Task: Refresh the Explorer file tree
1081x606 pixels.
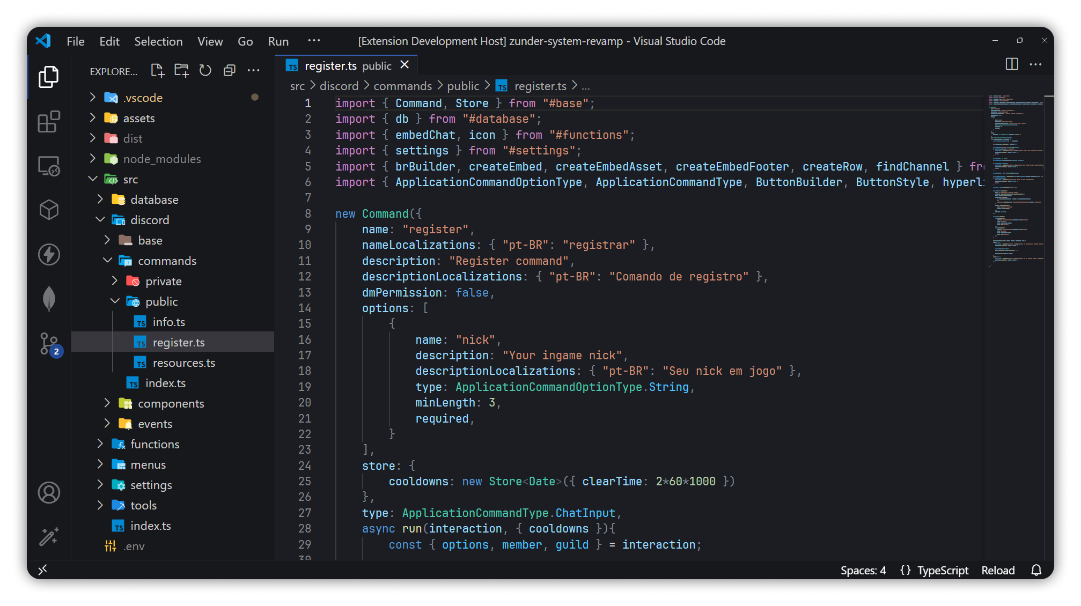Action: pos(205,71)
